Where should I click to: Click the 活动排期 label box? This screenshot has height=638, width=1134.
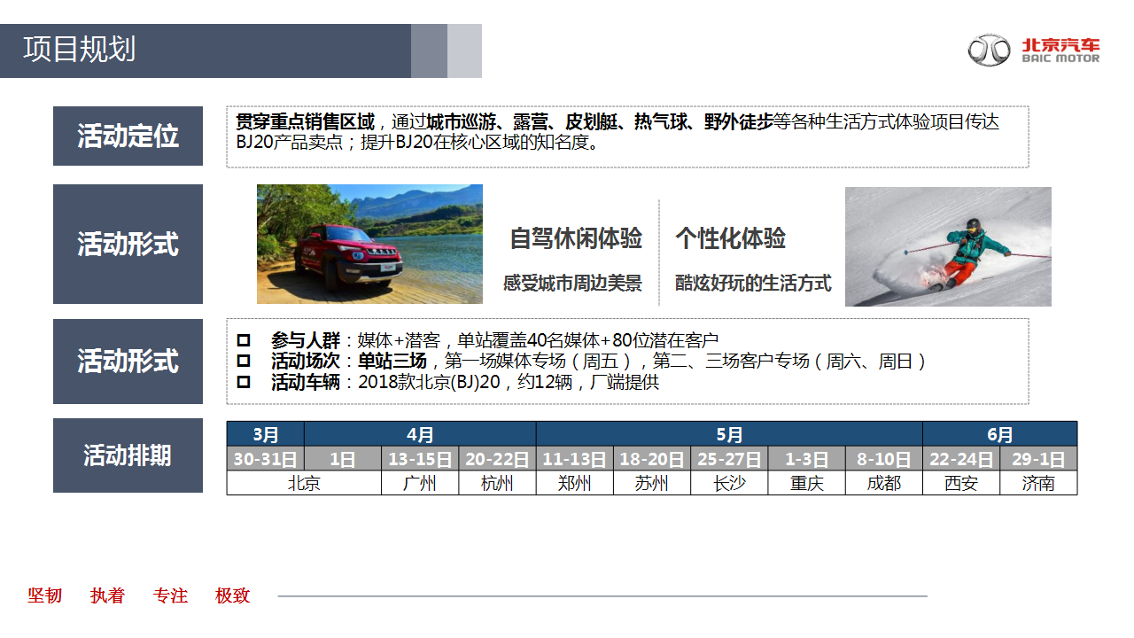pos(128,455)
